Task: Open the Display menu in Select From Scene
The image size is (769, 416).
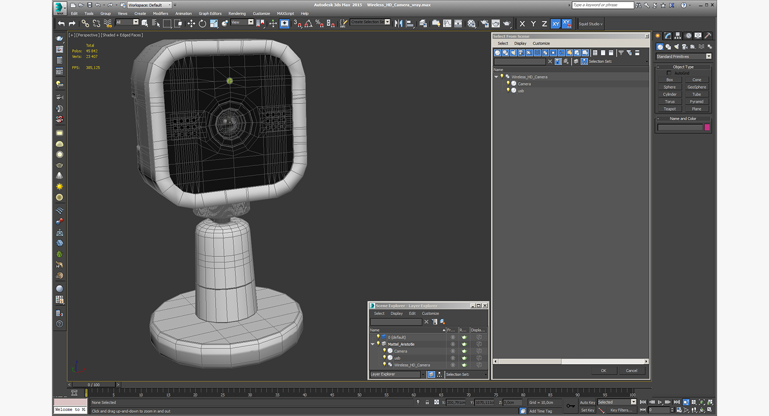Action: click(x=520, y=44)
